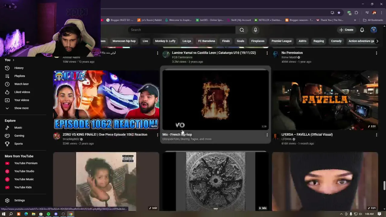This screenshot has width=386, height=217.
Task: Click the Create button
Action: (346, 30)
